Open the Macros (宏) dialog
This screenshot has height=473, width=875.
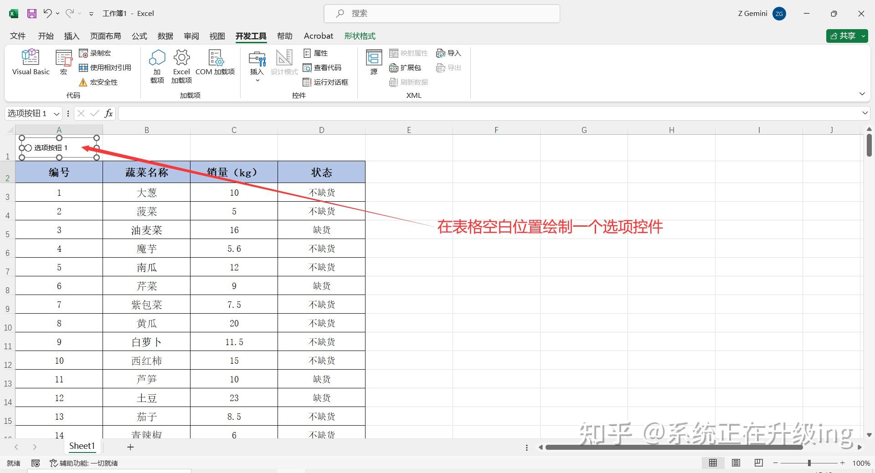(x=64, y=62)
